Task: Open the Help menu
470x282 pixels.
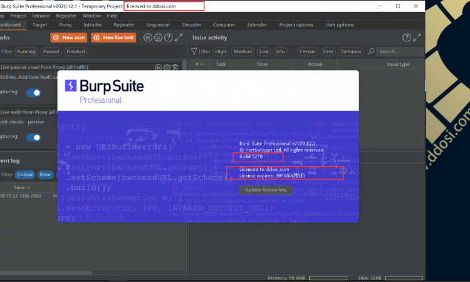Action: tap(112, 16)
